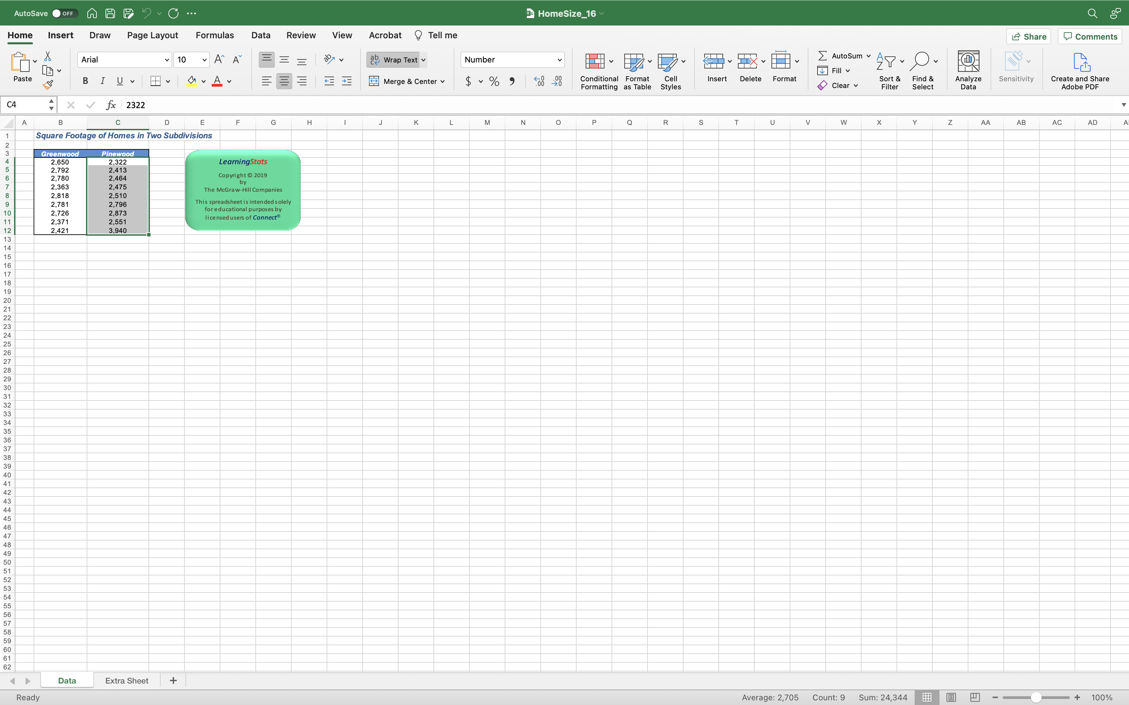Click the Increase Decimal icon
1129x705 pixels.
[x=539, y=82]
